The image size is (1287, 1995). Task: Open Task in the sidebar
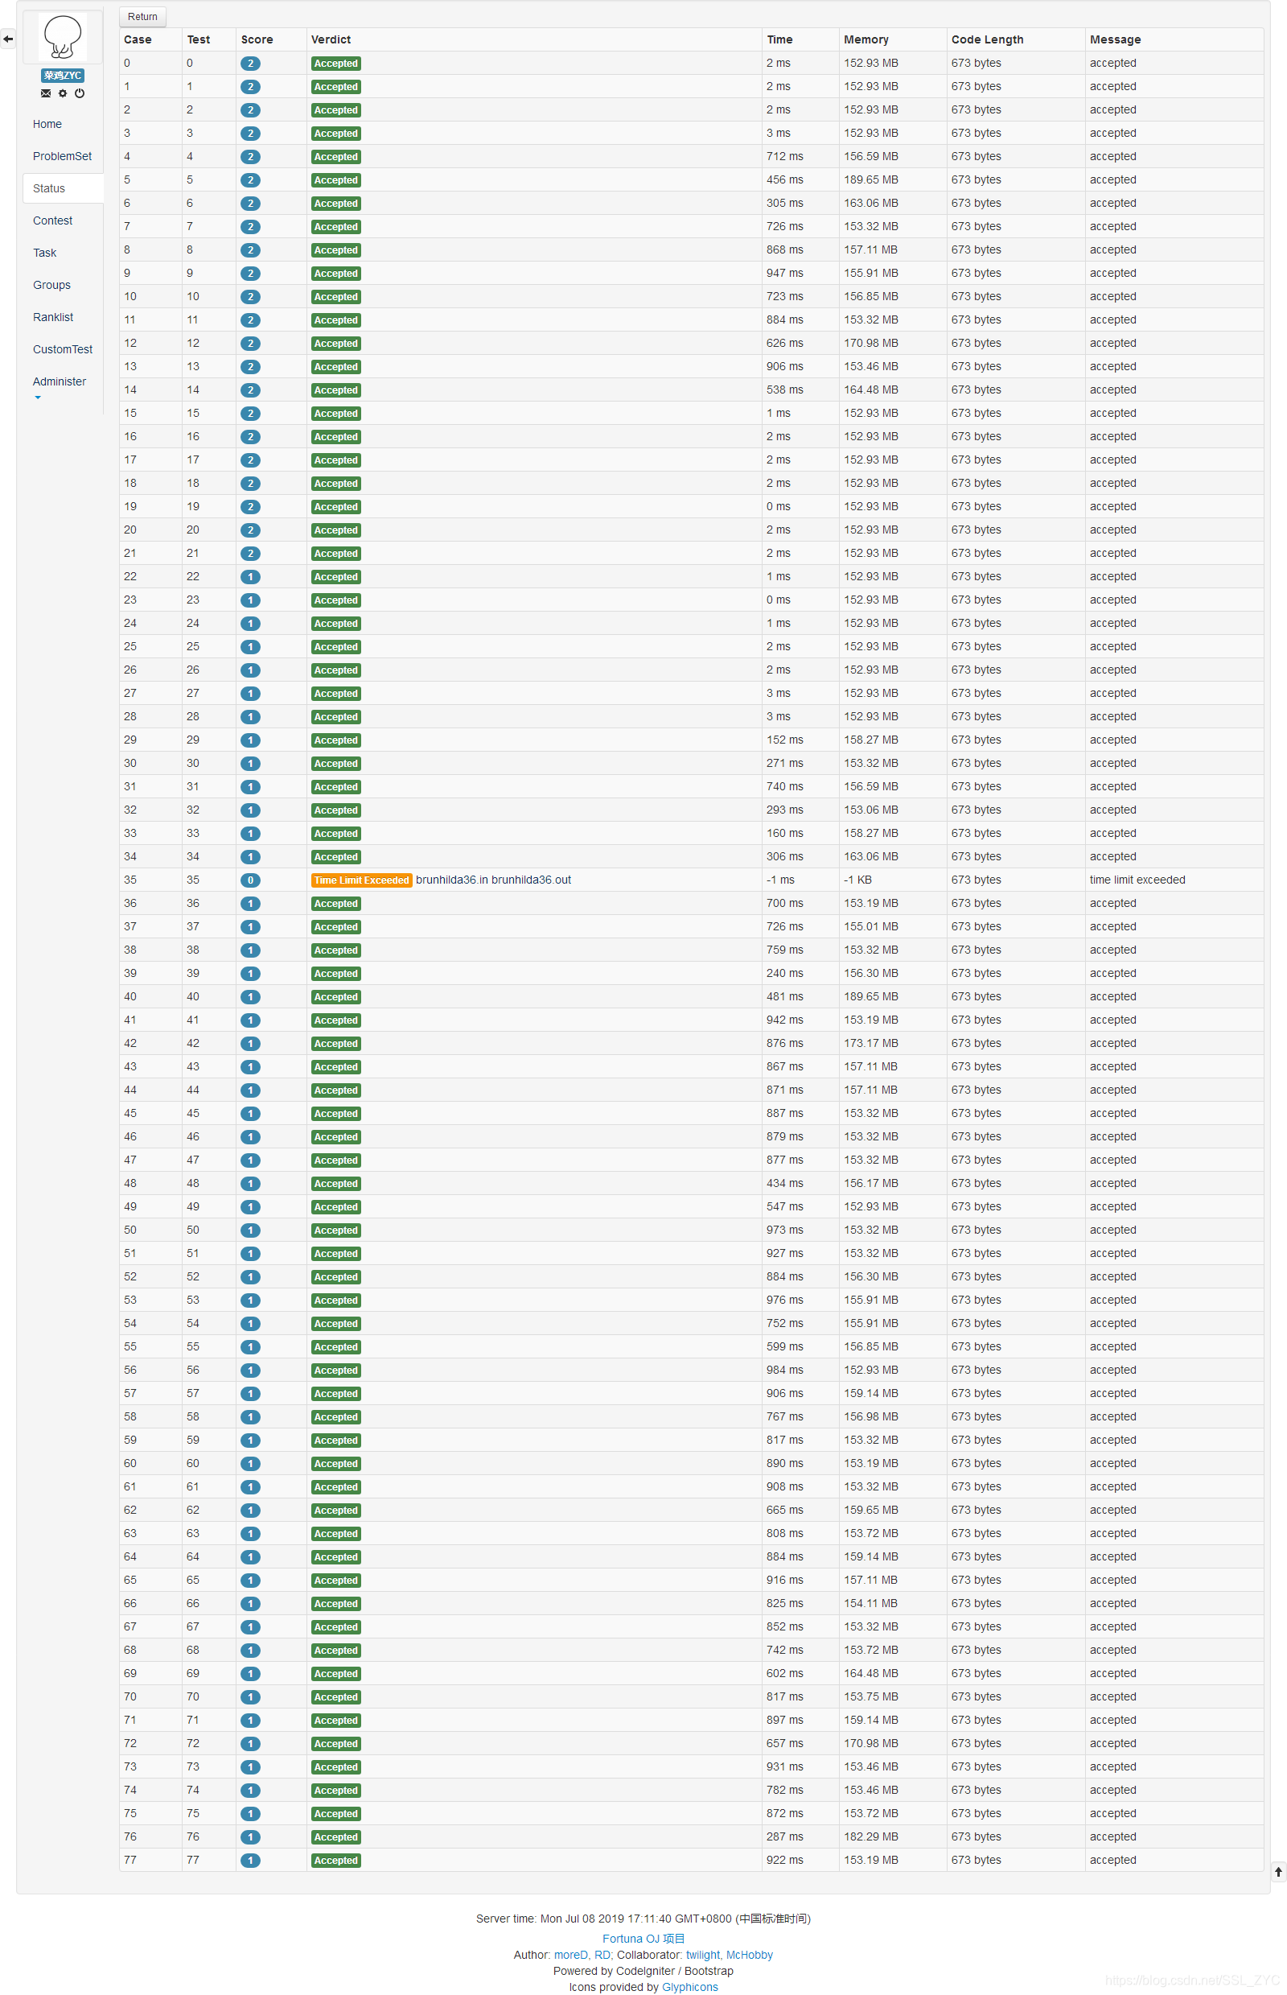pos(45,253)
